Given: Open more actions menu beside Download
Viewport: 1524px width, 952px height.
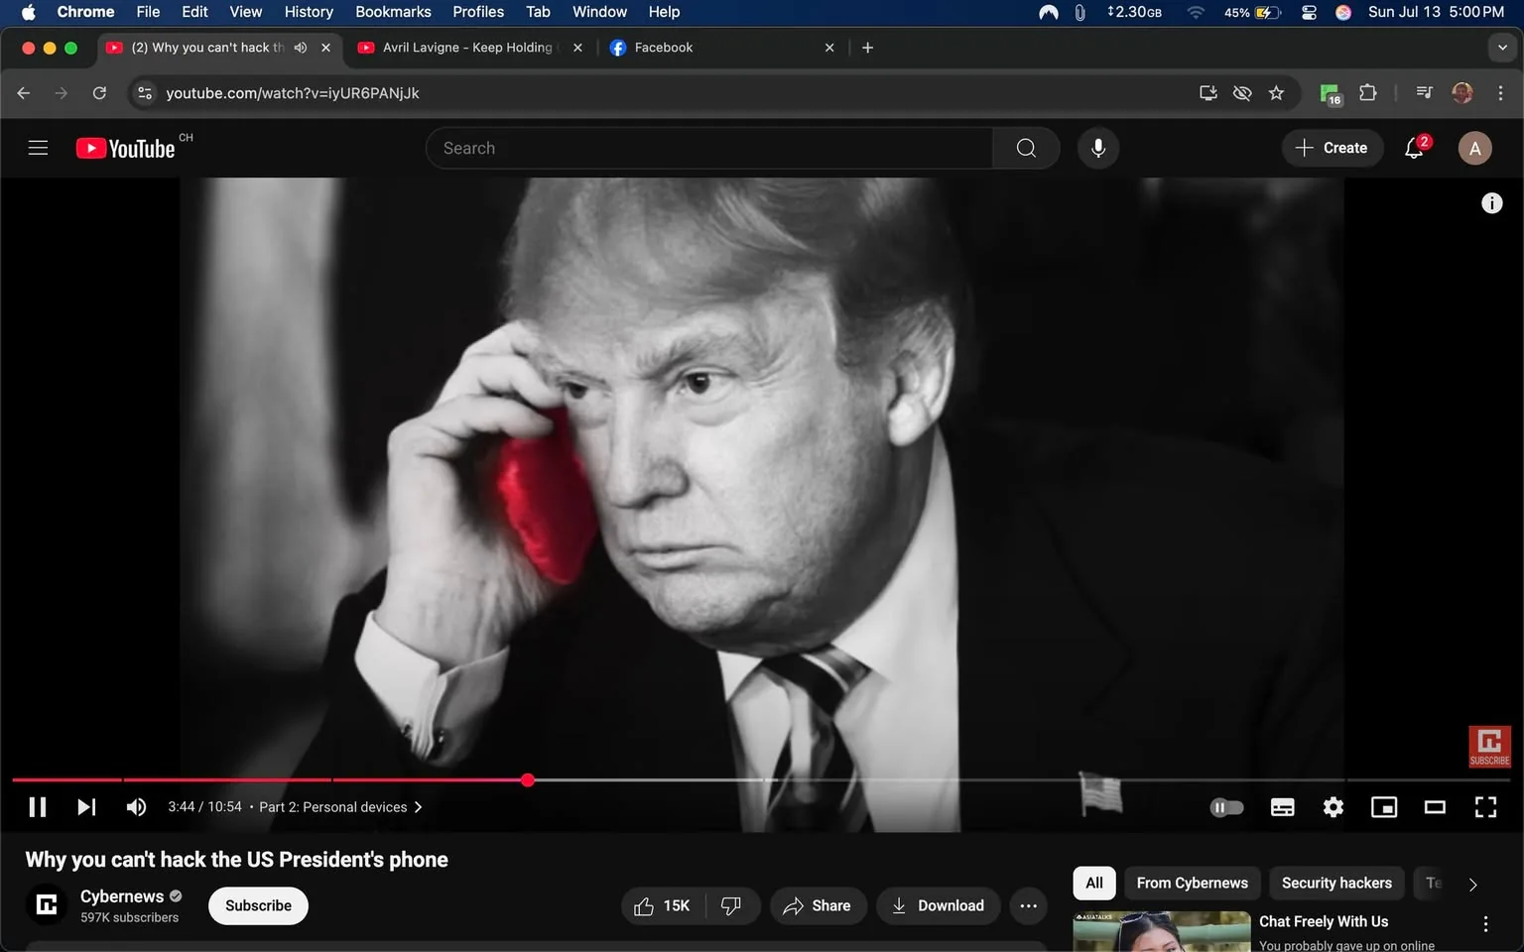Looking at the screenshot, I should pyautogui.click(x=1029, y=905).
